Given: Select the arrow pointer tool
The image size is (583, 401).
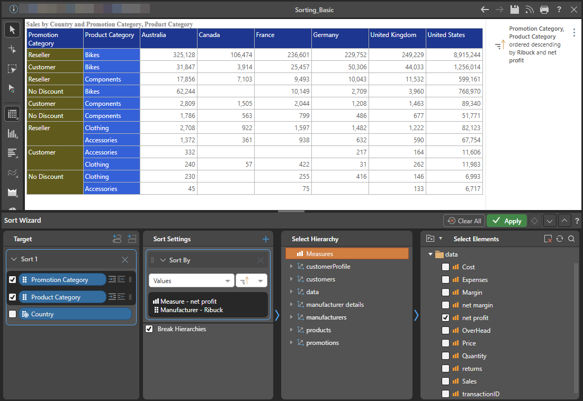Looking at the screenshot, I should tap(12, 29).
